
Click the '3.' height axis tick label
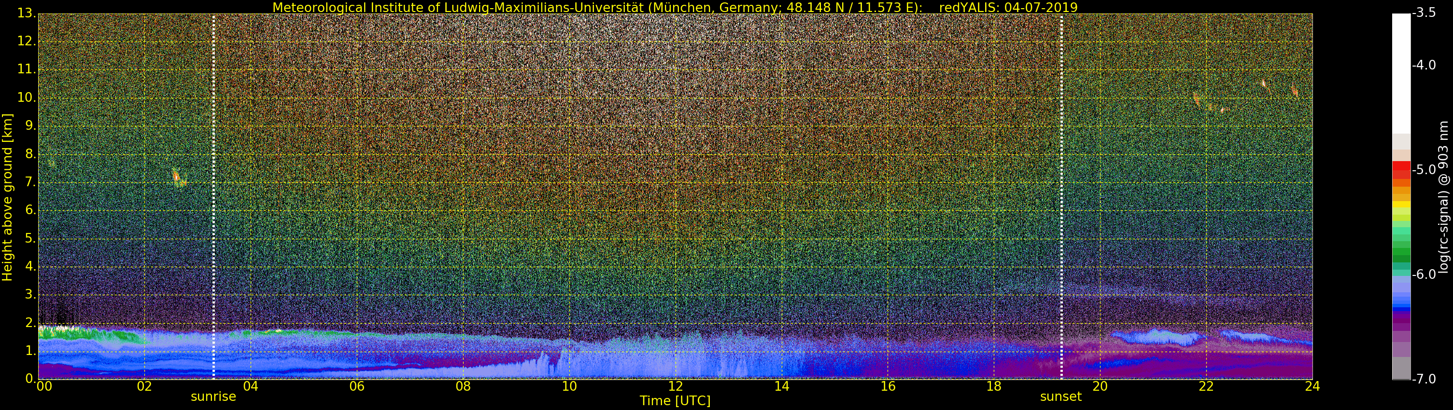pos(30,295)
